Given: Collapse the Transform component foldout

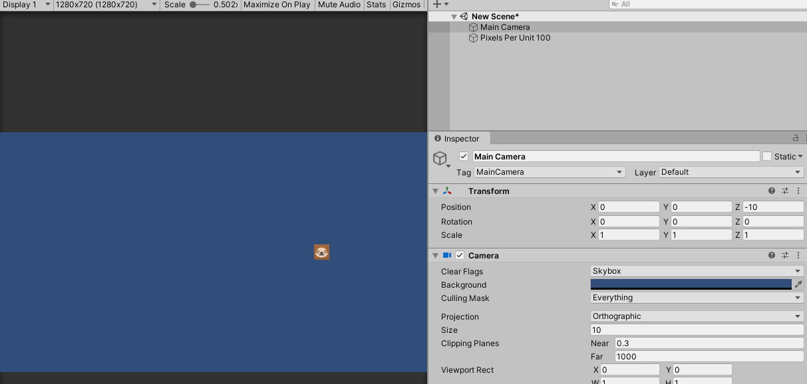Looking at the screenshot, I should 435,191.
